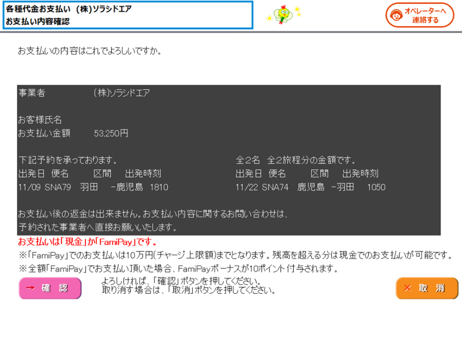Select the payment amount 53,250円
The height and width of the screenshot is (342, 462).
[x=111, y=134]
